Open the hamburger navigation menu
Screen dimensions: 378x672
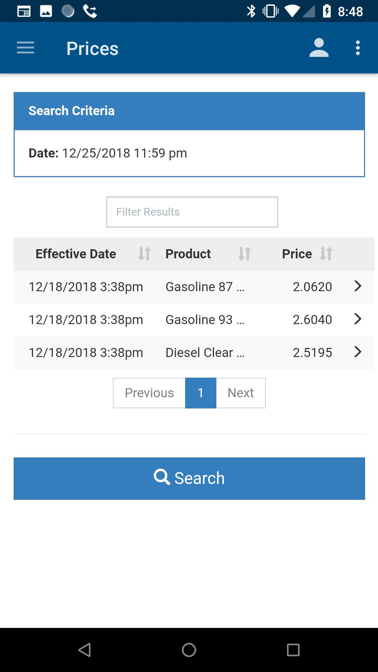click(x=26, y=48)
